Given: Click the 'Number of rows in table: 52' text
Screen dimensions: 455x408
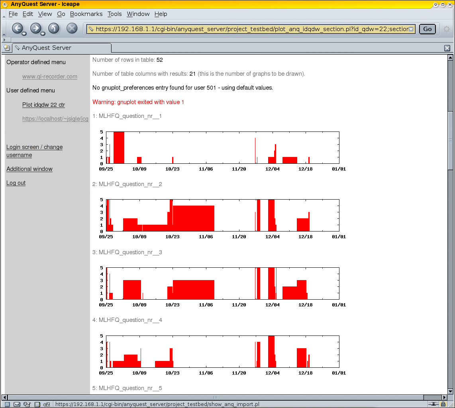Looking at the screenshot, I should [x=127, y=60].
